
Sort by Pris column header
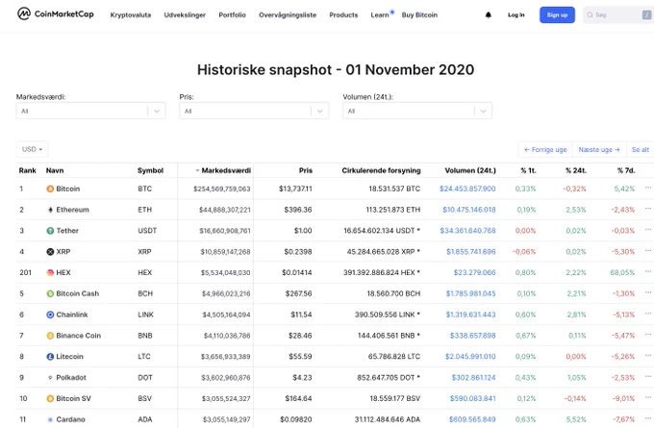coord(305,170)
